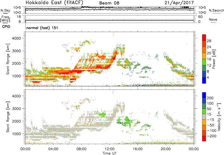Click the 'CPID' row label
Viewport: 224px width, 155px height.
point(6,27)
